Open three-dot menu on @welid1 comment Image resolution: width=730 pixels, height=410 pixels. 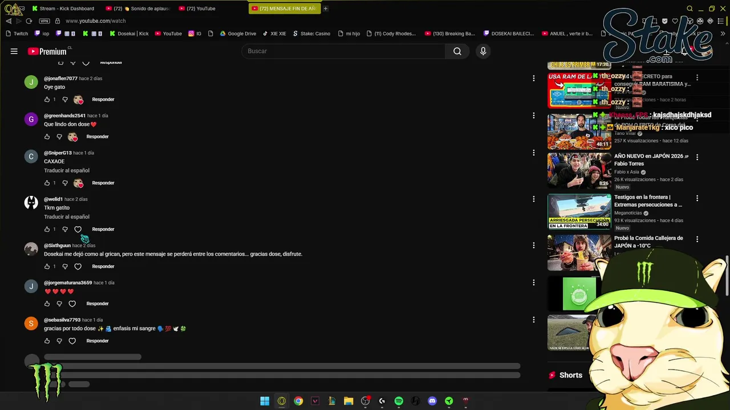coord(534,199)
